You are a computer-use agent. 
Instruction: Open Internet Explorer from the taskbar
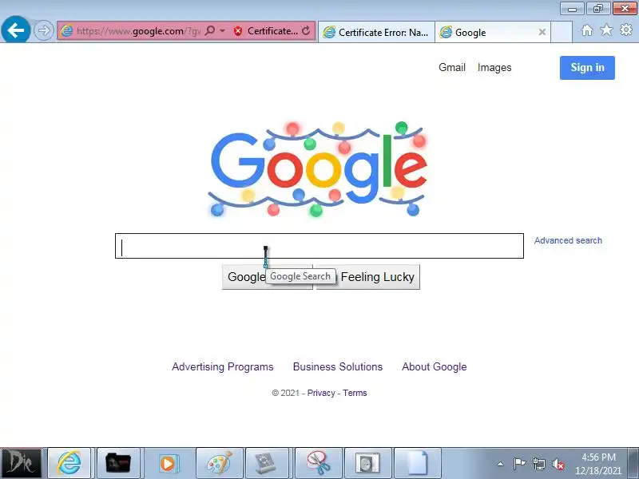69,463
